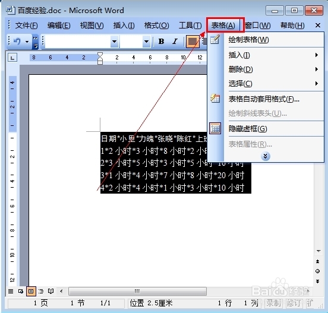This screenshot has height=313, width=328.
Task: Click the select browse object button
Action: tap(317, 271)
